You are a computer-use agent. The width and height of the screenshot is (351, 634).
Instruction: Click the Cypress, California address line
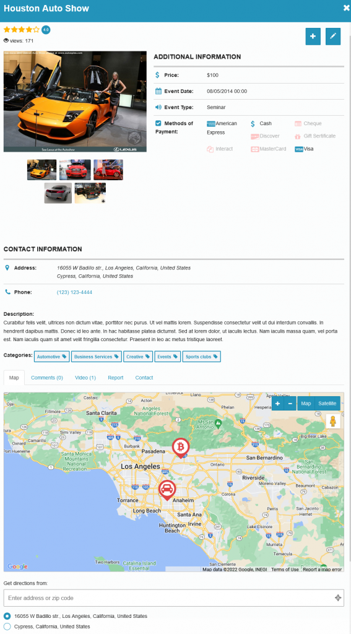pos(95,276)
